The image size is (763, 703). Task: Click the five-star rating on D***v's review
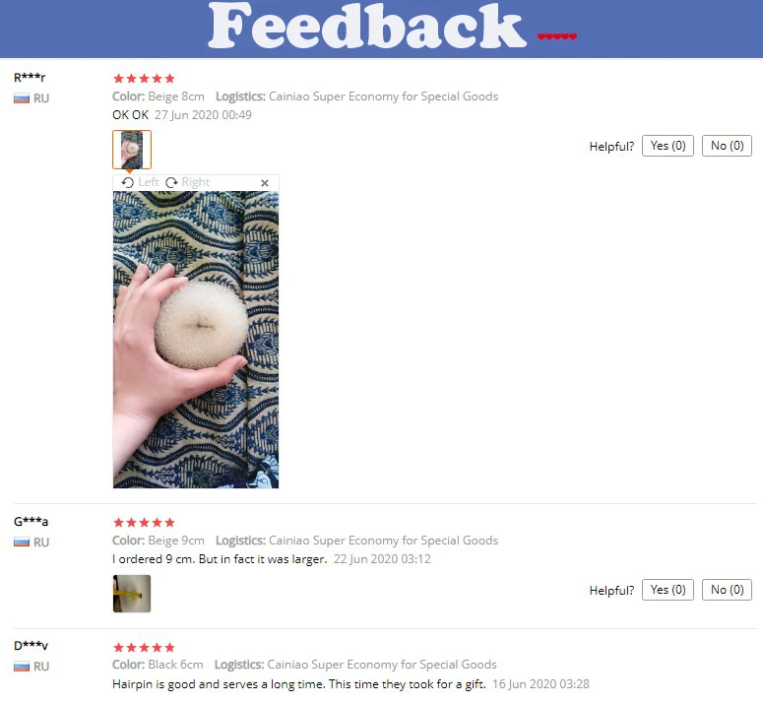pos(144,648)
